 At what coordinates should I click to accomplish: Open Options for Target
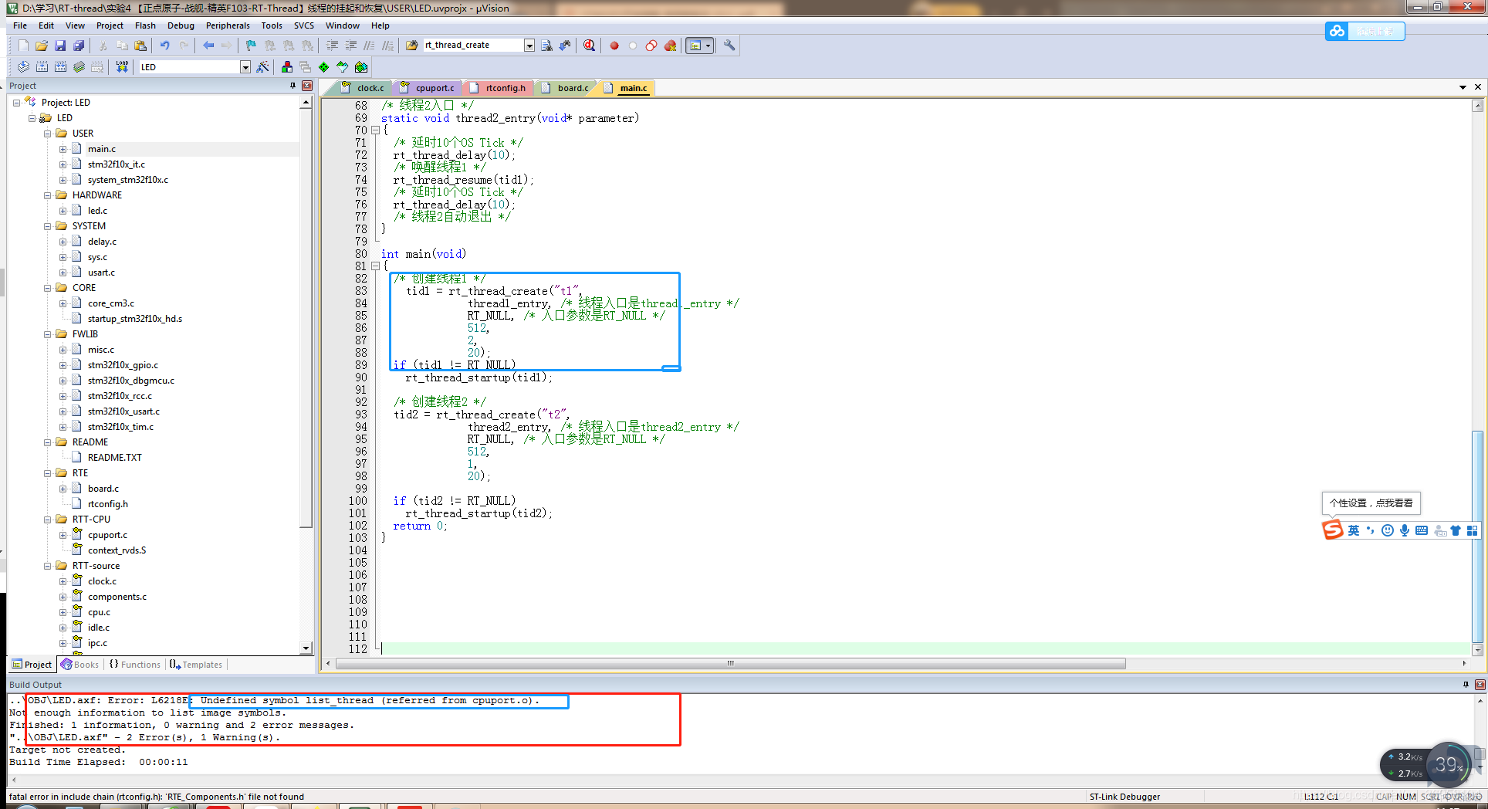pos(263,67)
